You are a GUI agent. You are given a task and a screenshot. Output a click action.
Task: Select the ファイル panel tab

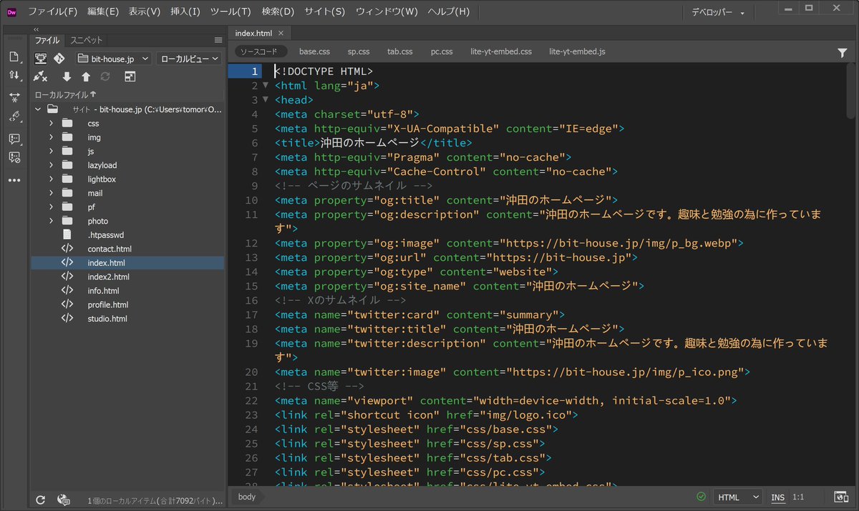tap(47, 40)
